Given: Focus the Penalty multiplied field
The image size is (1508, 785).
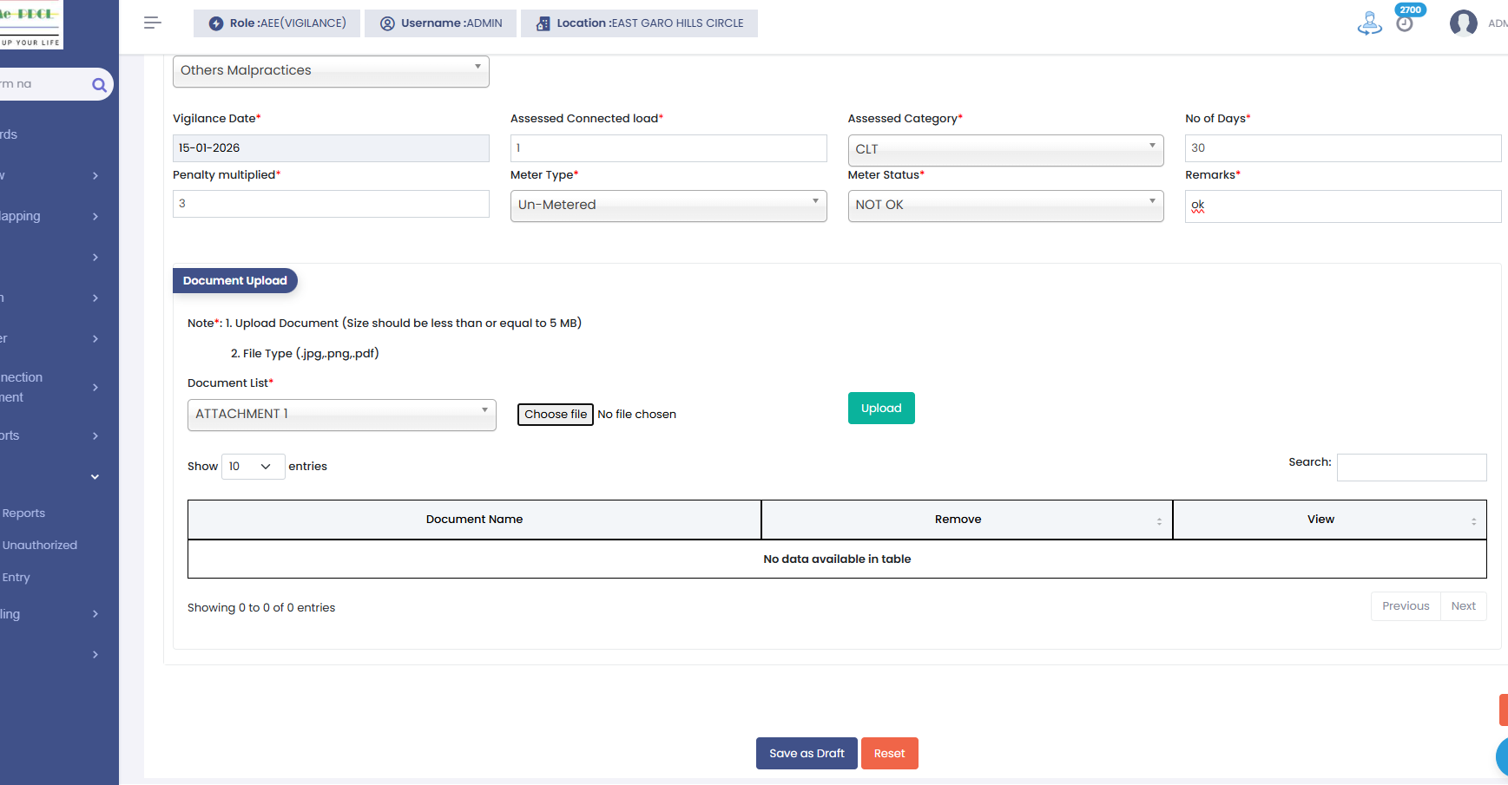Looking at the screenshot, I should point(331,204).
